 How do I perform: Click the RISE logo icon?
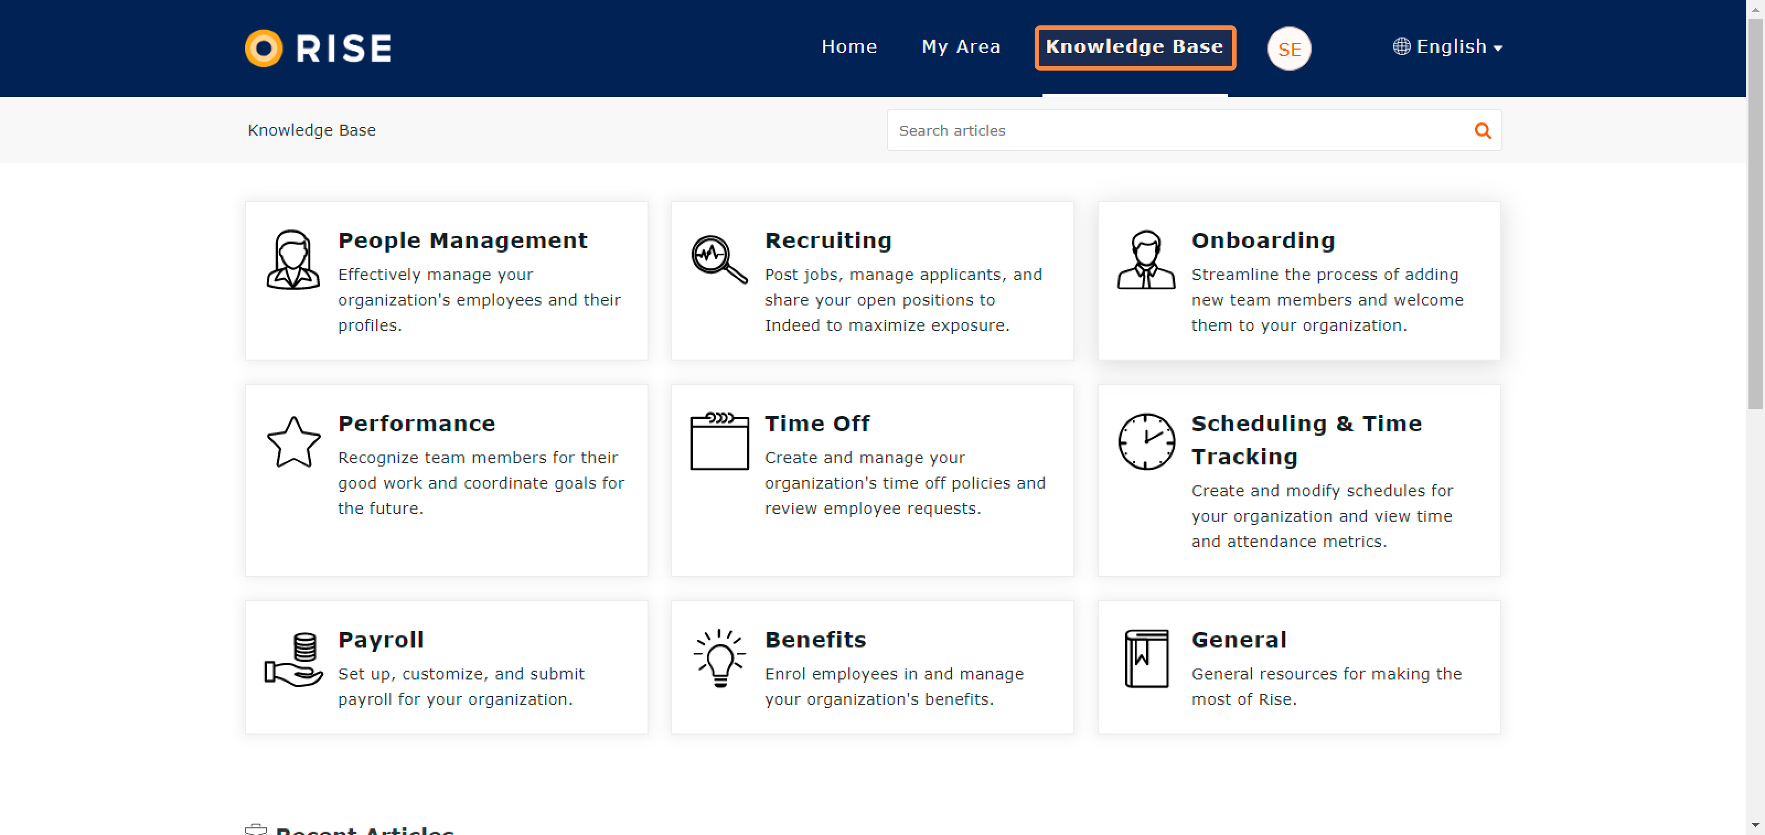point(264,48)
